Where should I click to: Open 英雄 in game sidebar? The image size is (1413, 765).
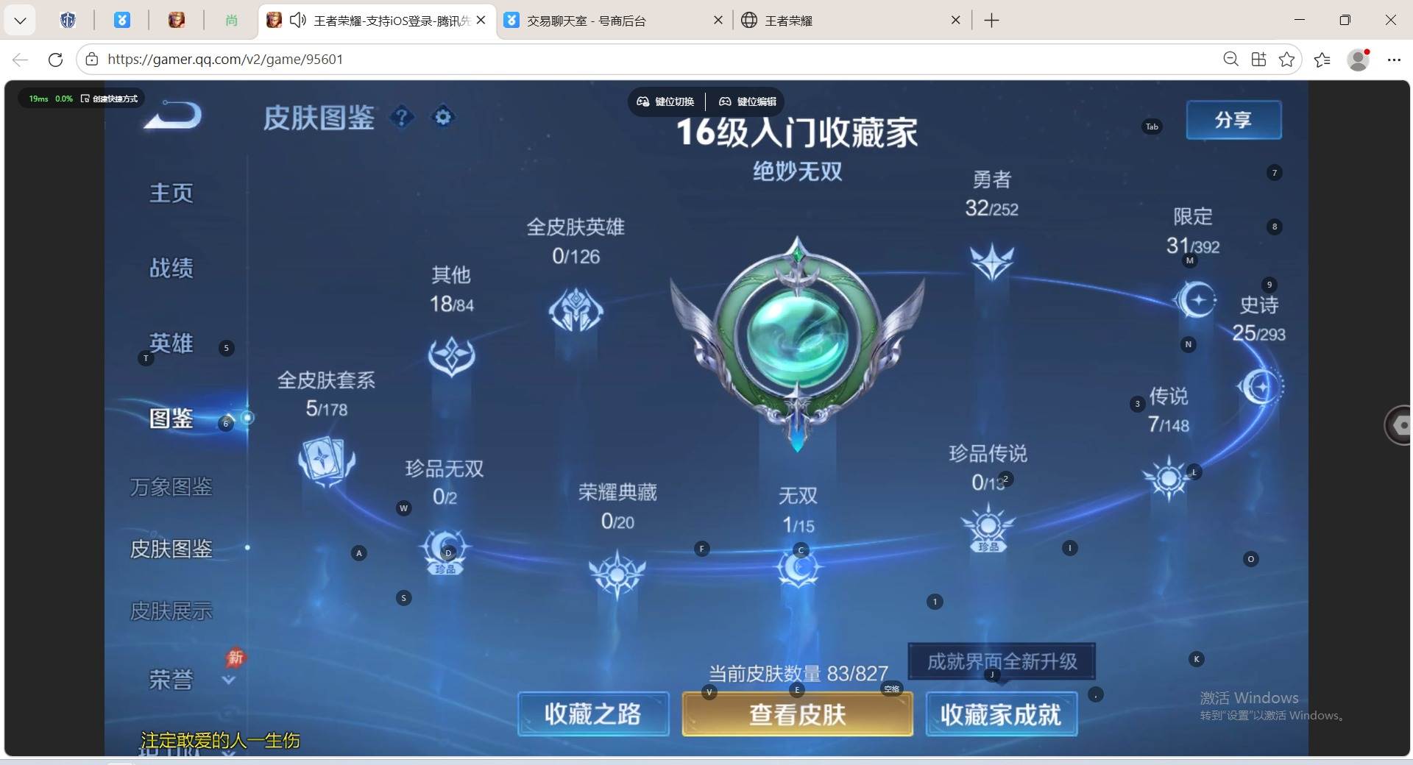171,344
